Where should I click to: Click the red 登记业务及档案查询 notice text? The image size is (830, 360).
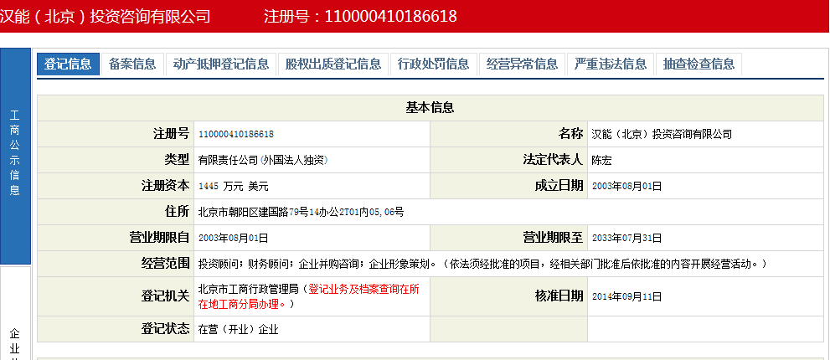(x=363, y=290)
